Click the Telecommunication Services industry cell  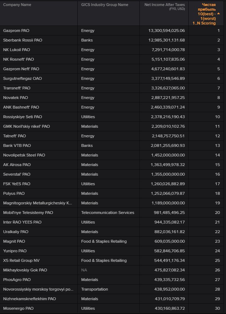coord(108,213)
